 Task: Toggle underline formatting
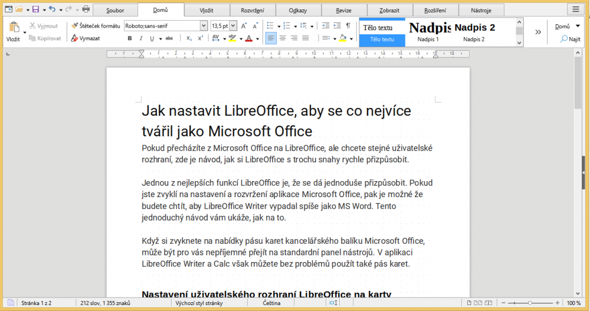(x=152, y=38)
